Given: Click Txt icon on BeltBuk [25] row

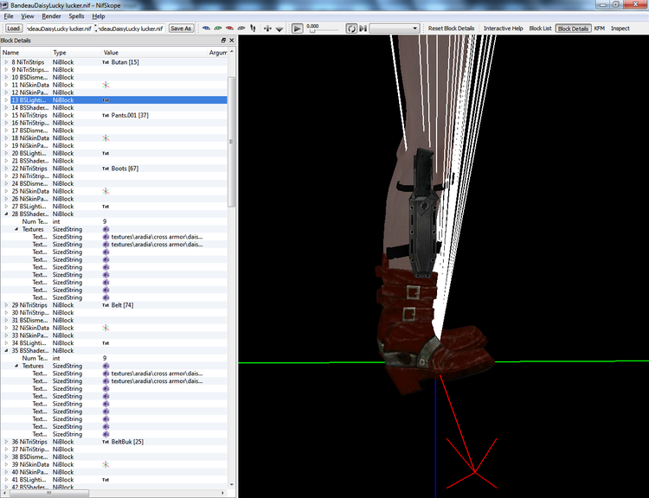Looking at the screenshot, I should pyautogui.click(x=106, y=442).
